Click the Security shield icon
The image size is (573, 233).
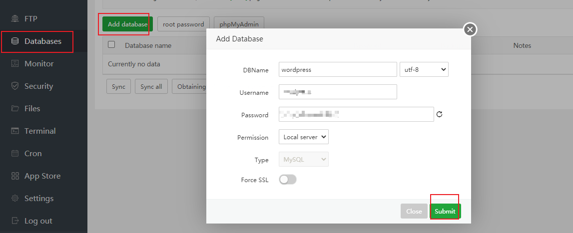pos(15,86)
